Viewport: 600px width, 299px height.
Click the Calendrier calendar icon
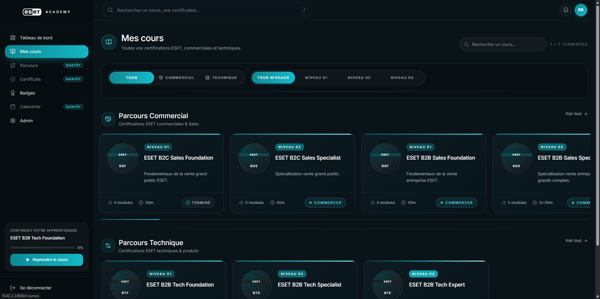[x=13, y=107]
